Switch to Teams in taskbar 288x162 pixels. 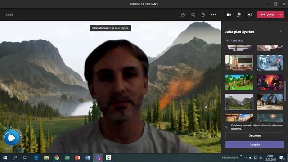[x=98, y=158]
